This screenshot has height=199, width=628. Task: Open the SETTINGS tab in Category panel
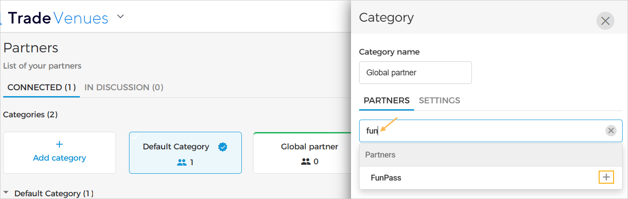click(x=439, y=101)
